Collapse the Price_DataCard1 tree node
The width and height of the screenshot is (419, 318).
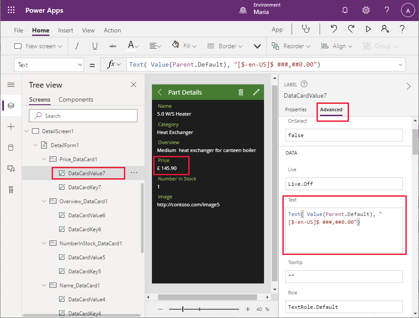tap(44, 159)
